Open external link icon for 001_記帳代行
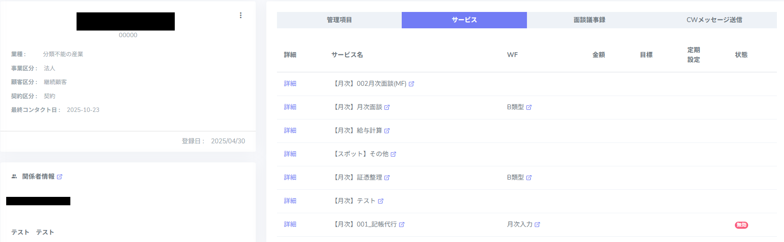This screenshot has width=784, height=242. [402, 225]
